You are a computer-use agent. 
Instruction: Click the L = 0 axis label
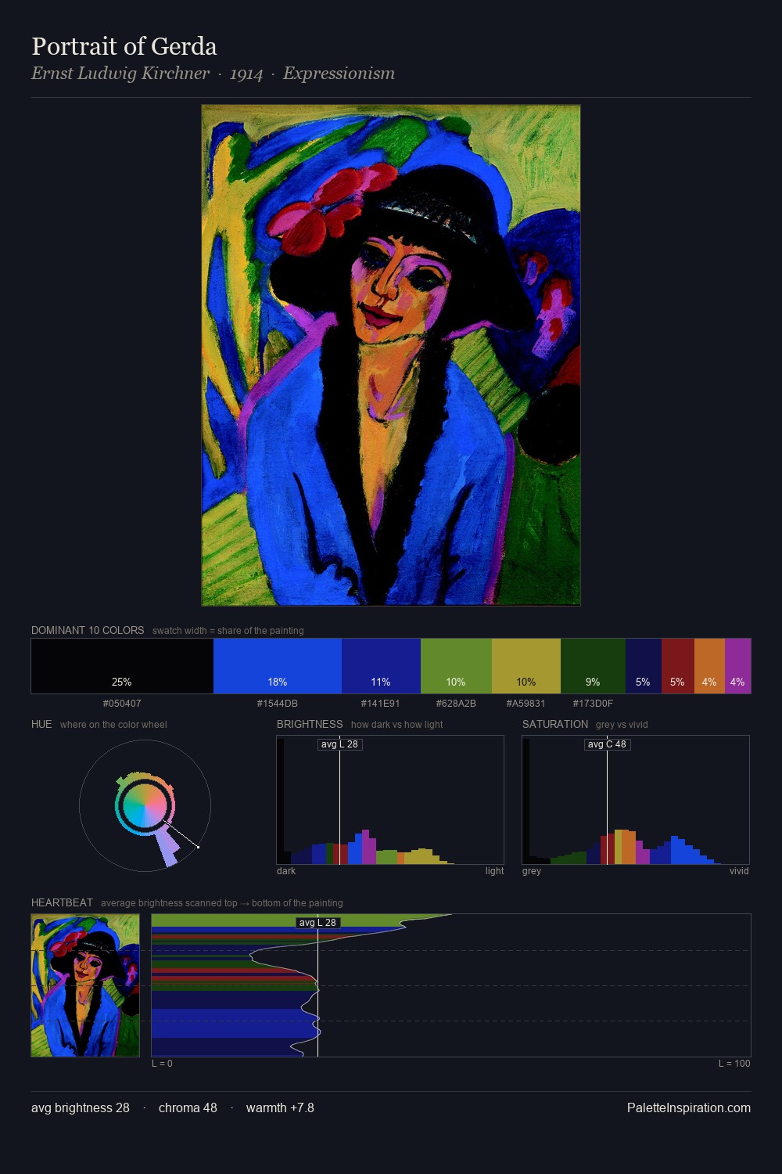[162, 1064]
